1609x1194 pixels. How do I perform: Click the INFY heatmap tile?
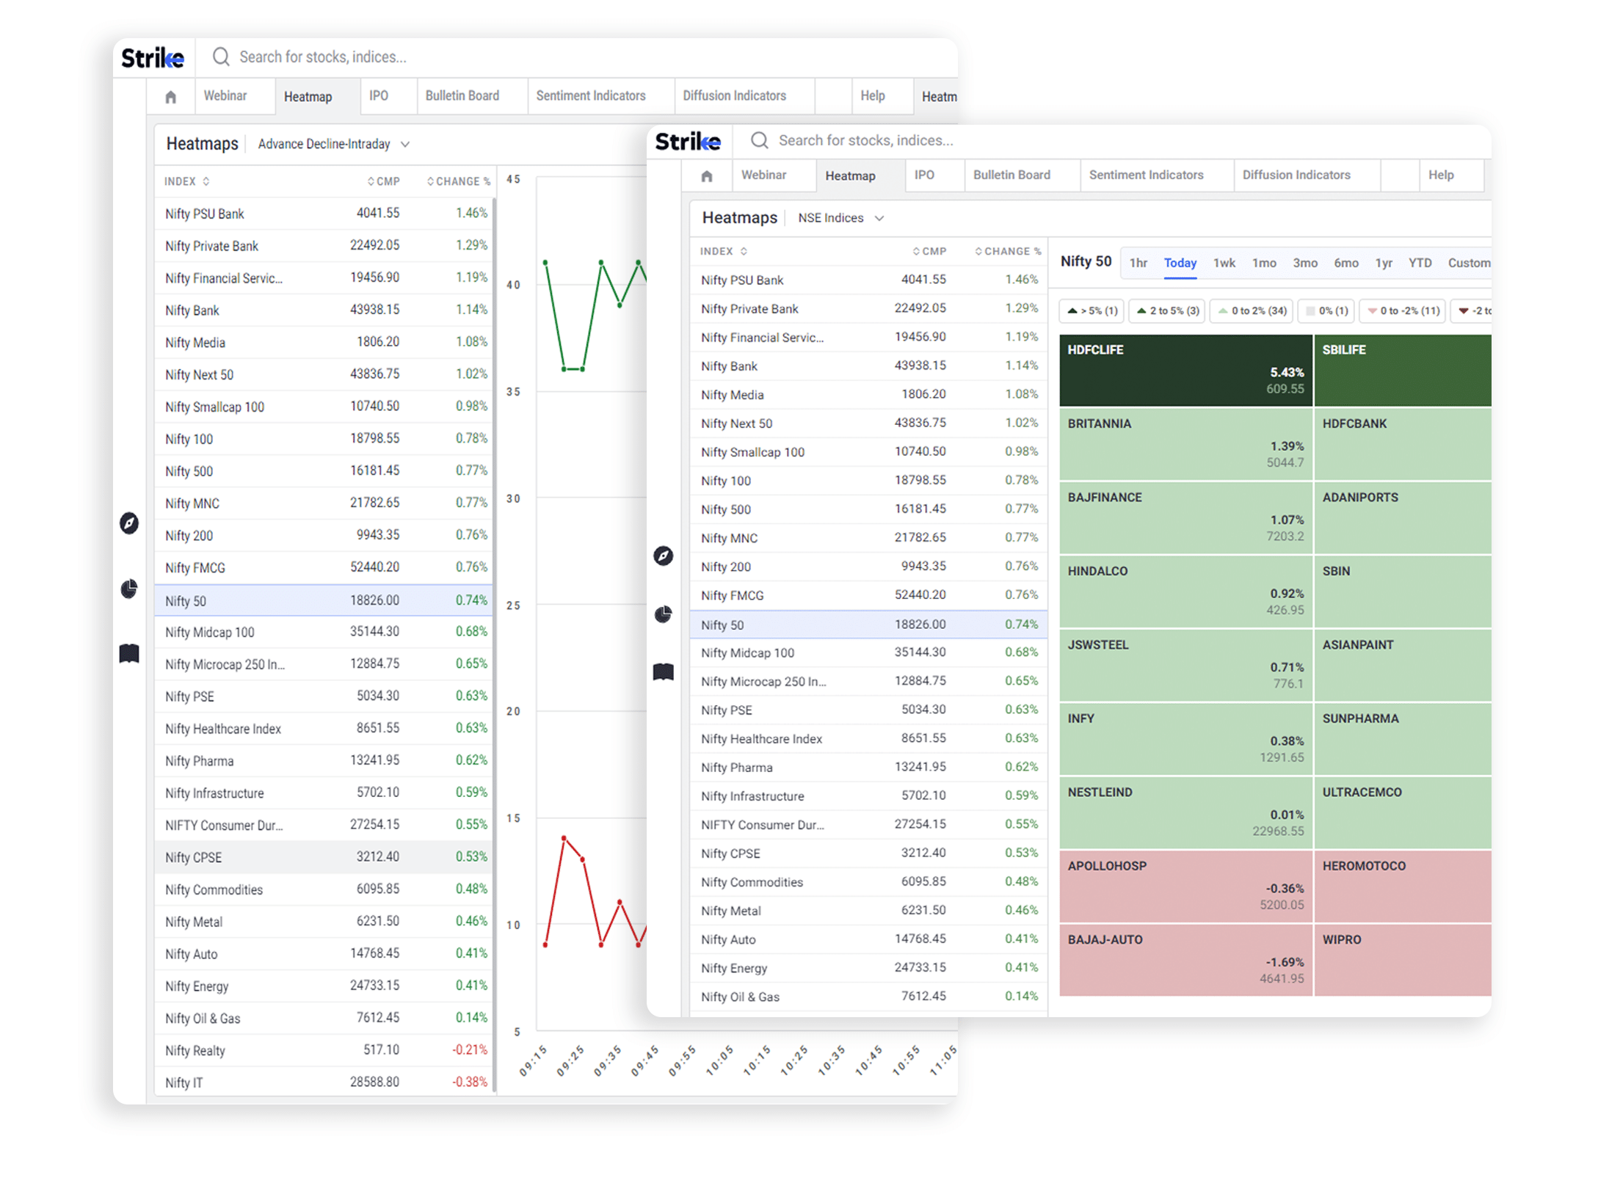[1185, 739]
